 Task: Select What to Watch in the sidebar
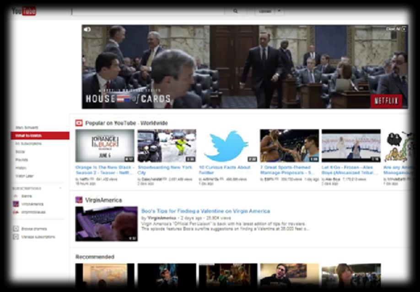40,136
